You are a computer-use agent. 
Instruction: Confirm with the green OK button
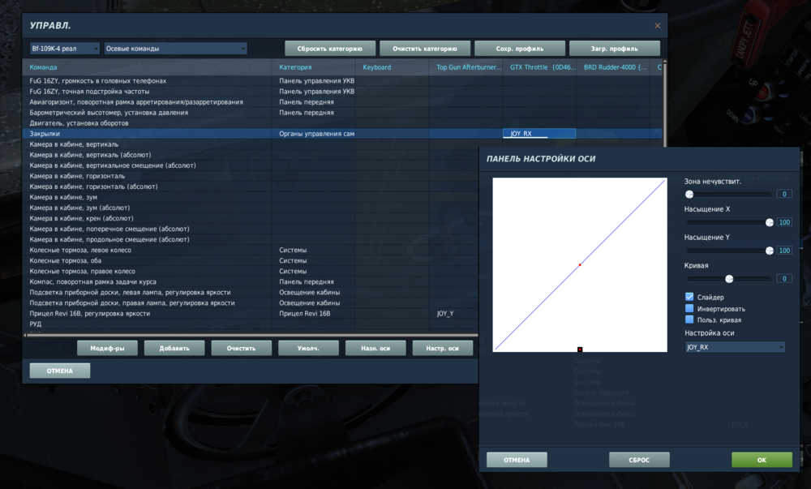pyautogui.click(x=762, y=460)
